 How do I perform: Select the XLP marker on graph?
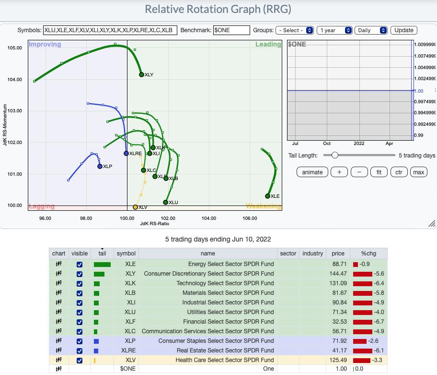[x=100, y=166]
